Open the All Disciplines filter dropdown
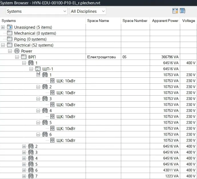 [88, 11]
